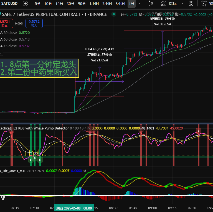
Task: Select the yellow text note annotation
Action: coord(39,68)
